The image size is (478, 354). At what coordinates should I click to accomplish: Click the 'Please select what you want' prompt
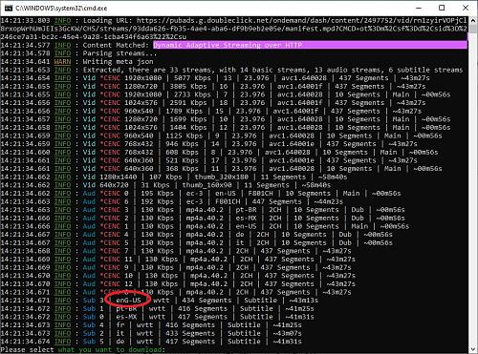pos(83,349)
